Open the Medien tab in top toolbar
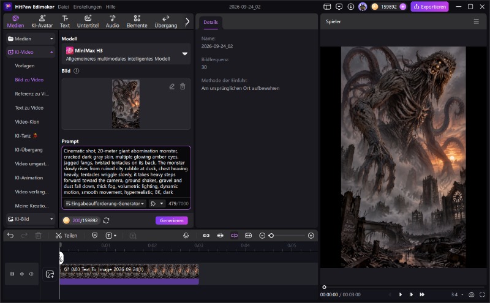Image resolution: width=490 pixels, height=303 pixels. (x=16, y=21)
